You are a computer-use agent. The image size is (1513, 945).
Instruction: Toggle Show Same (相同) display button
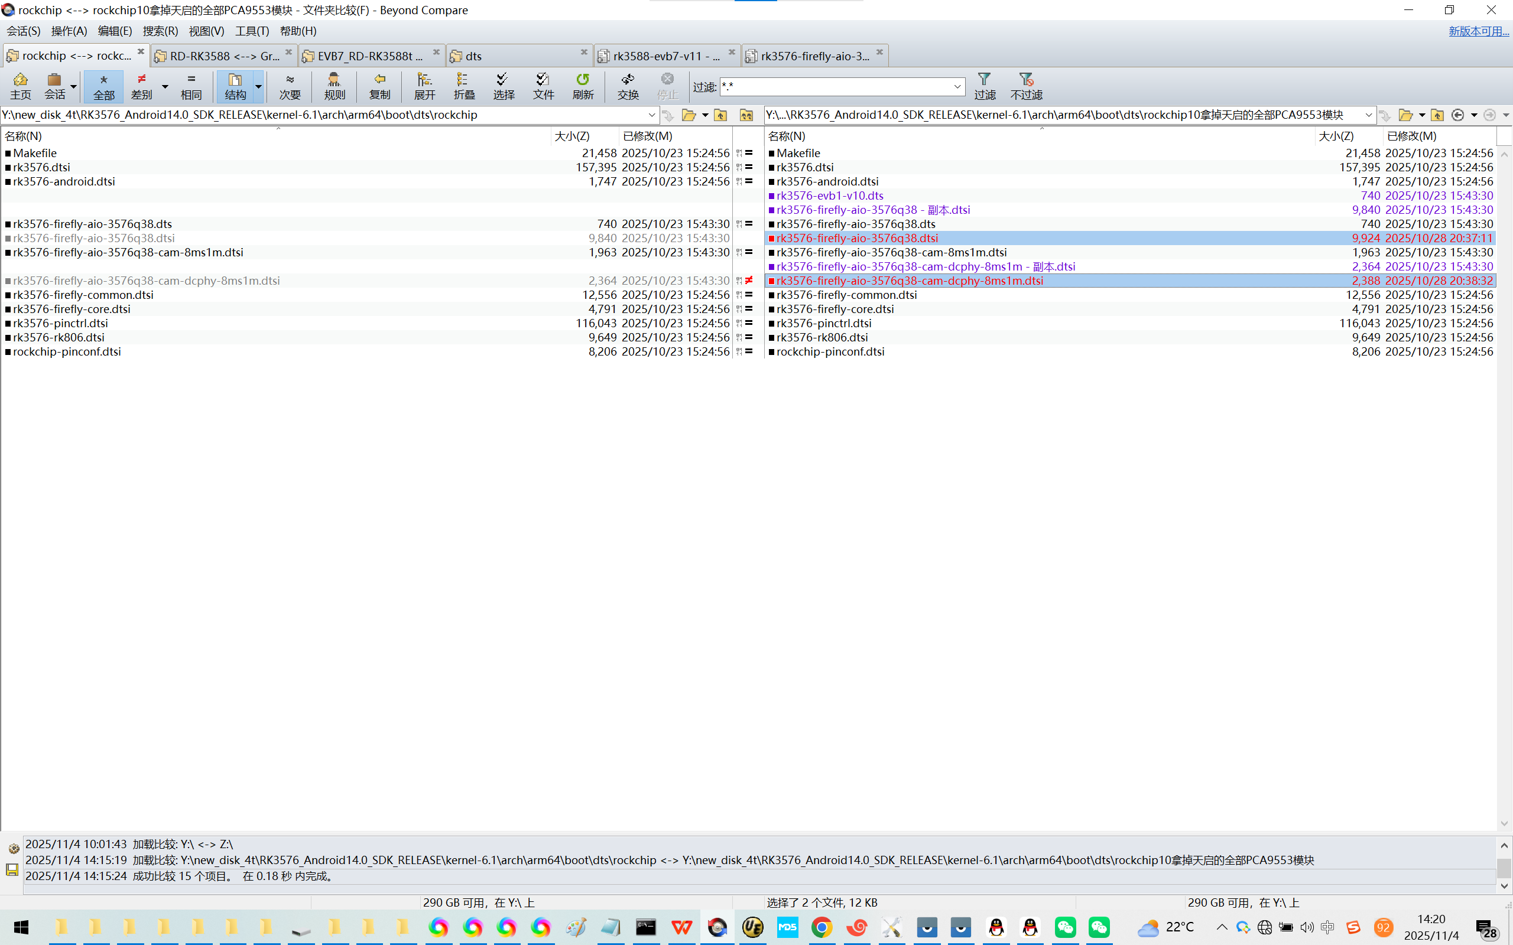[x=191, y=86]
